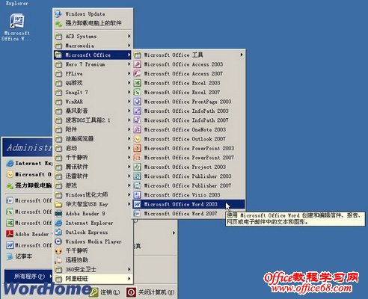Click the InfoPath 2003 icon
This screenshot has width=368, height=299.
pyautogui.click(x=138, y=111)
